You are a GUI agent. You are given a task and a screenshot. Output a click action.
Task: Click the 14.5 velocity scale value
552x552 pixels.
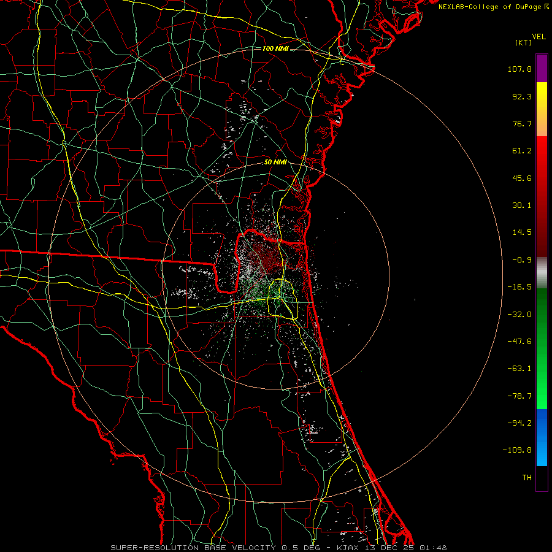tap(522, 232)
